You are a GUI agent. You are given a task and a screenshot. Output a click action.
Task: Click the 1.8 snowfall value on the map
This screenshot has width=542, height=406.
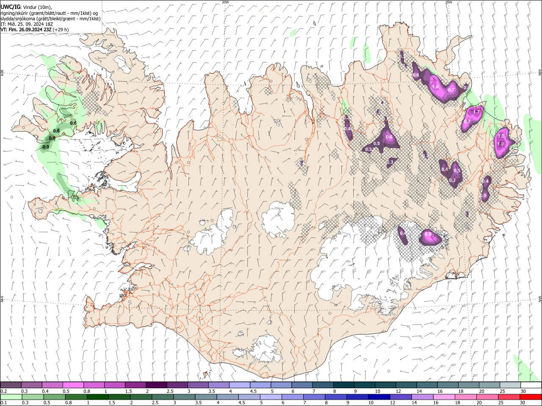pyautogui.click(x=501, y=144)
